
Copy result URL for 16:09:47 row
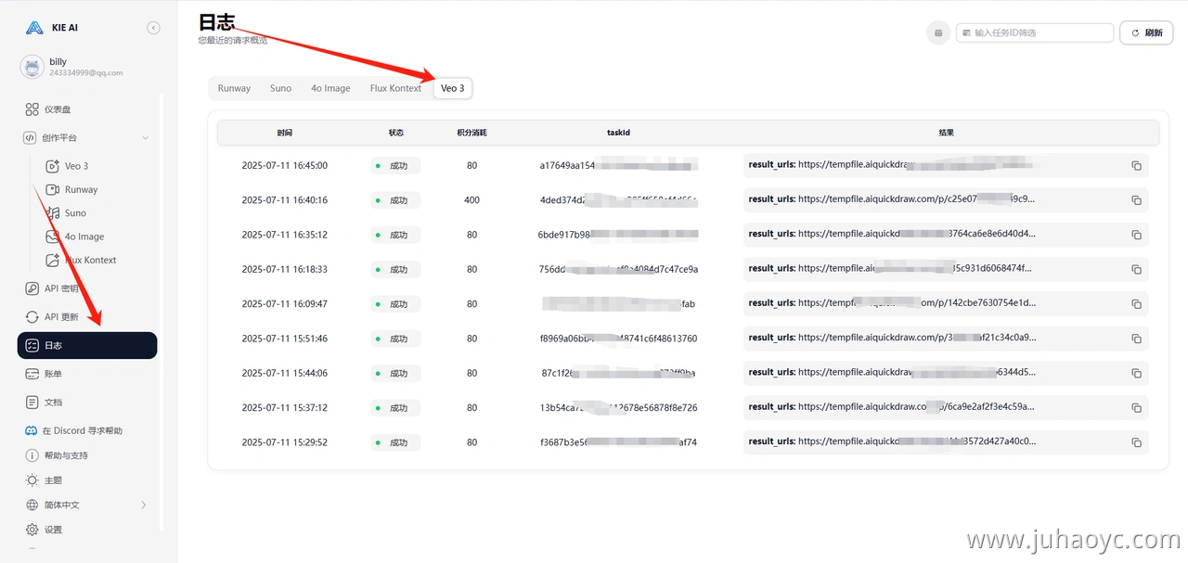[1136, 304]
